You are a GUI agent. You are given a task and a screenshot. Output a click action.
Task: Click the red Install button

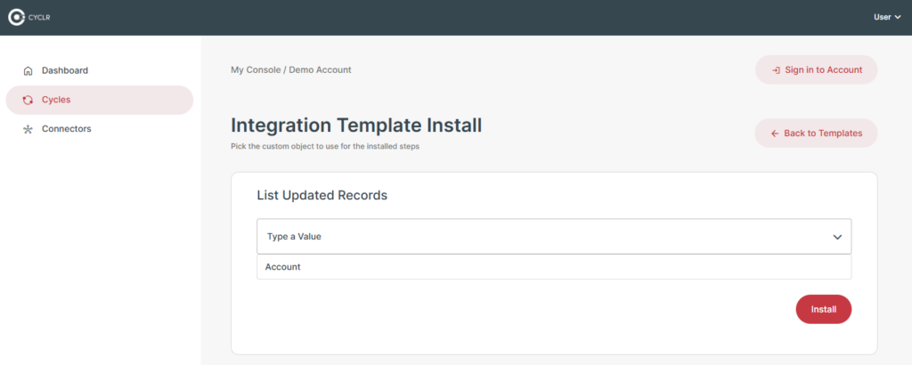tap(824, 309)
